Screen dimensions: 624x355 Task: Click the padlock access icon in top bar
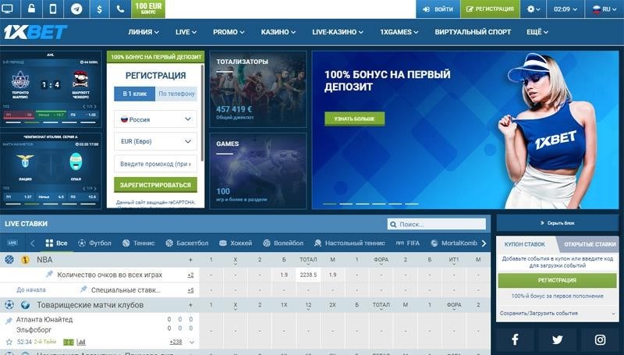point(31,9)
